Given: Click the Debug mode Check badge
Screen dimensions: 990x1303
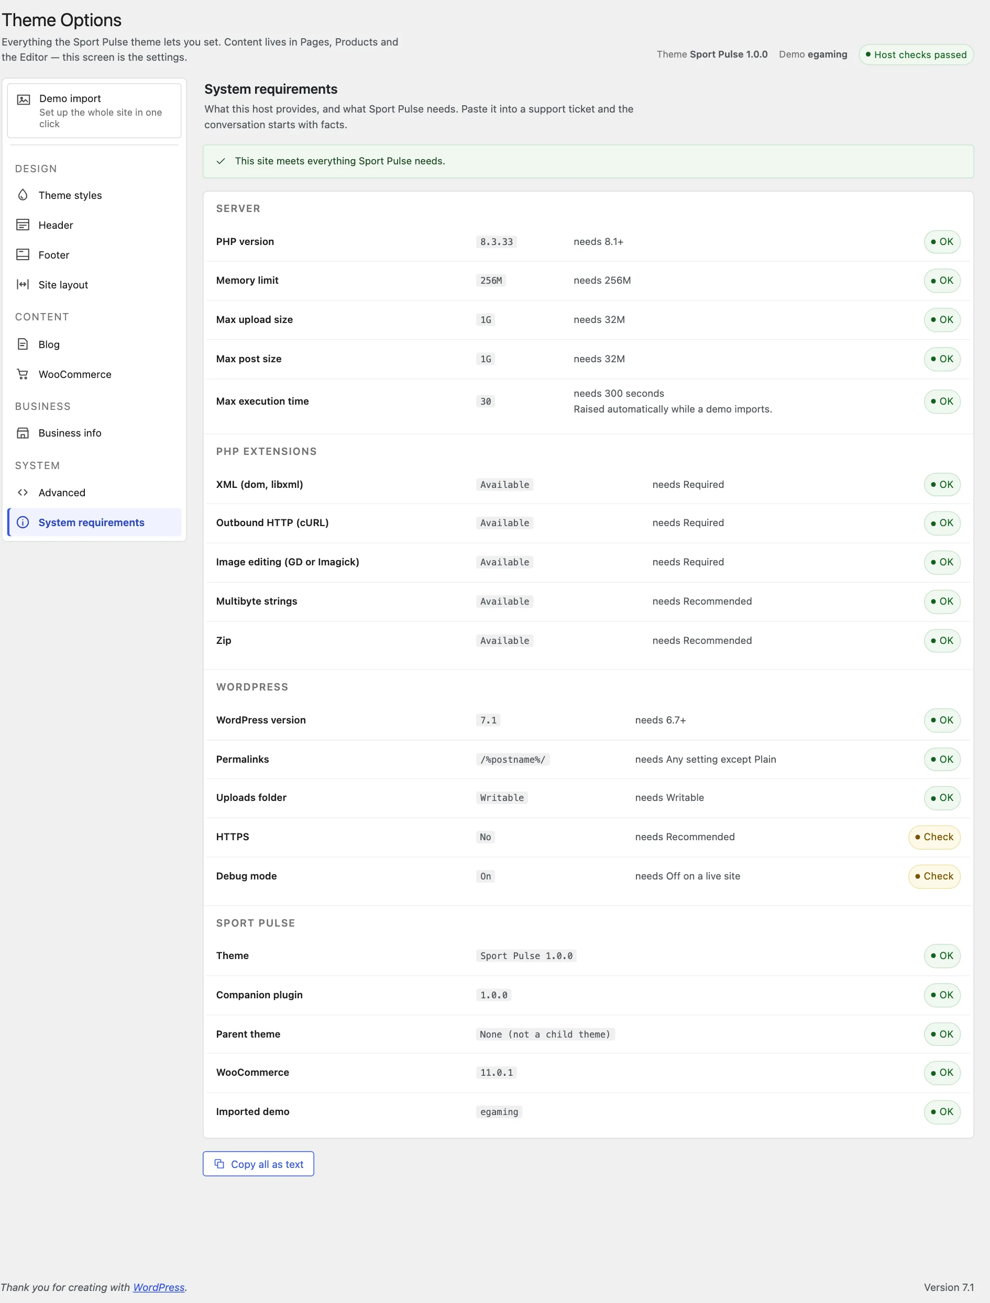Looking at the screenshot, I should (934, 876).
